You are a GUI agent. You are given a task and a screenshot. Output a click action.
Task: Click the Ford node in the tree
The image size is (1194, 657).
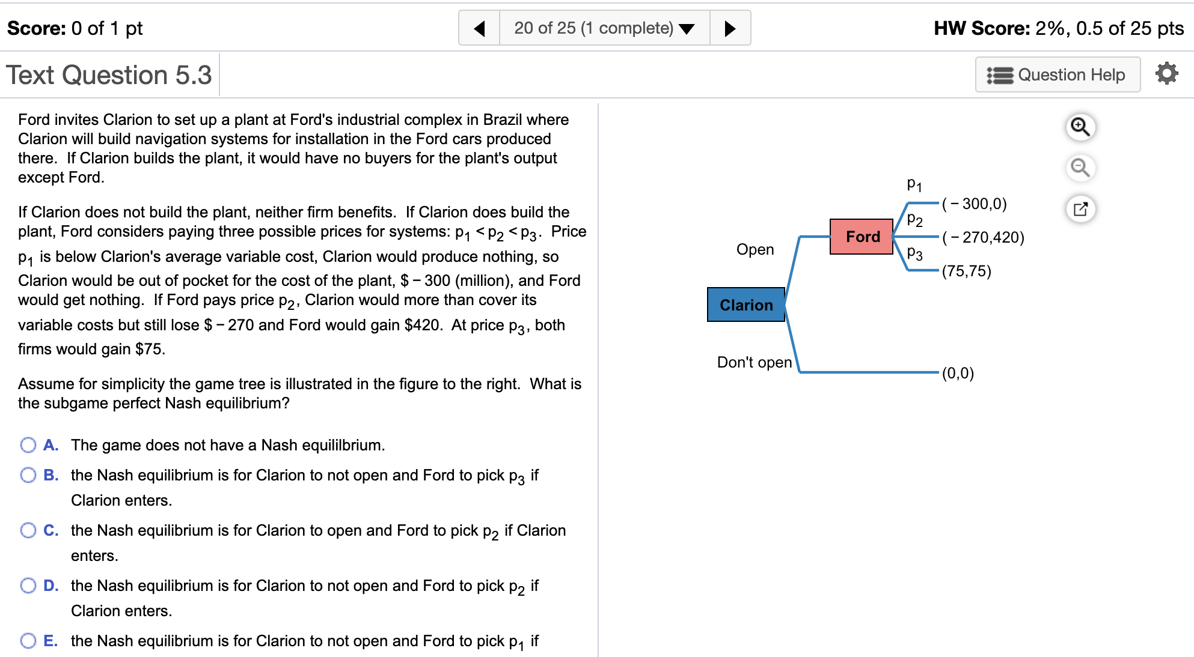(x=862, y=237)
